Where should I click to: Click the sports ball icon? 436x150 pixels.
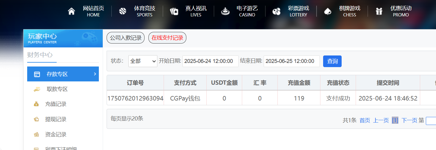(x=123, y=11)
